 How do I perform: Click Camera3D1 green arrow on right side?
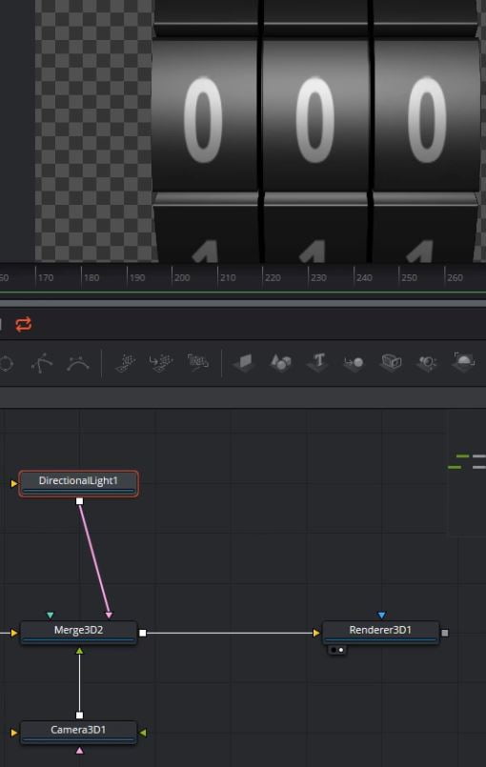[x=143, y=733]
